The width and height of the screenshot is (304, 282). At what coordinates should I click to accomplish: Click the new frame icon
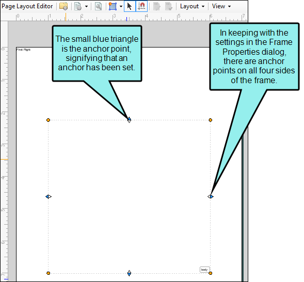pyautogui.click(x=113, y=6)
